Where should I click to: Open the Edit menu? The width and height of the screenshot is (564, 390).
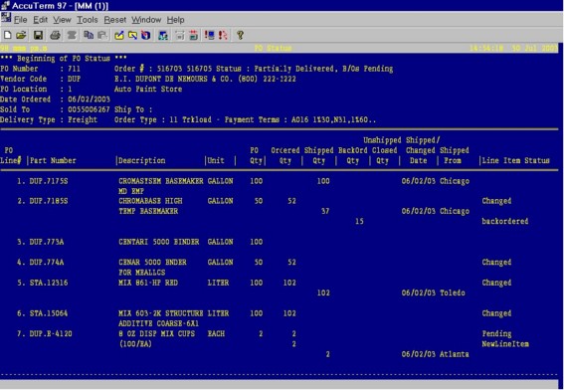tap(40, 20)
